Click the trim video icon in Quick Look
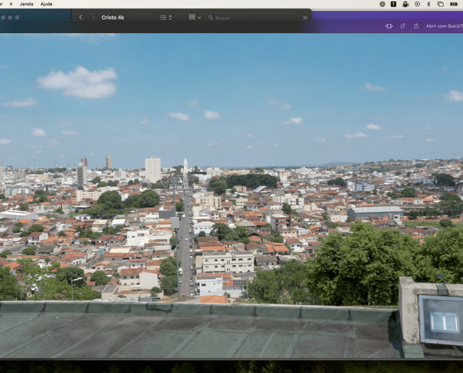The width and height of the screenshot is (463, 373). pos(389,27)
